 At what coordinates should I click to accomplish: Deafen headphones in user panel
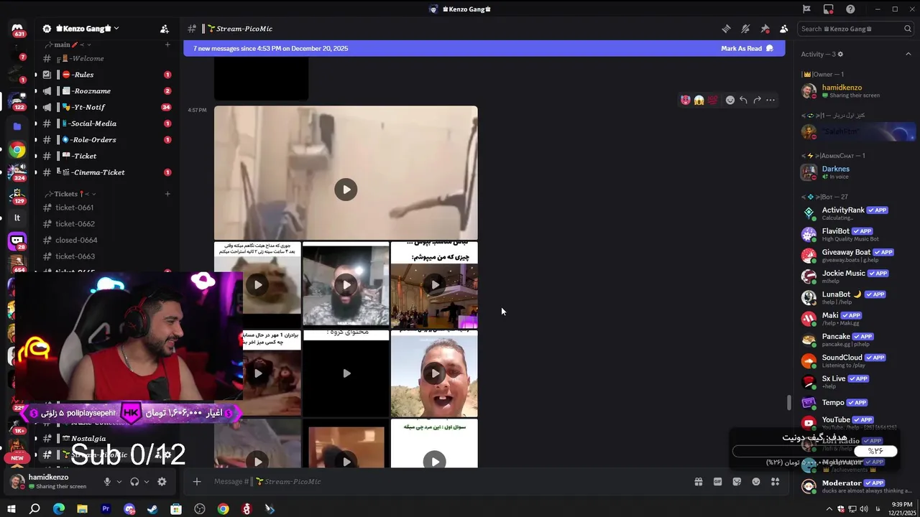(134, 482)
